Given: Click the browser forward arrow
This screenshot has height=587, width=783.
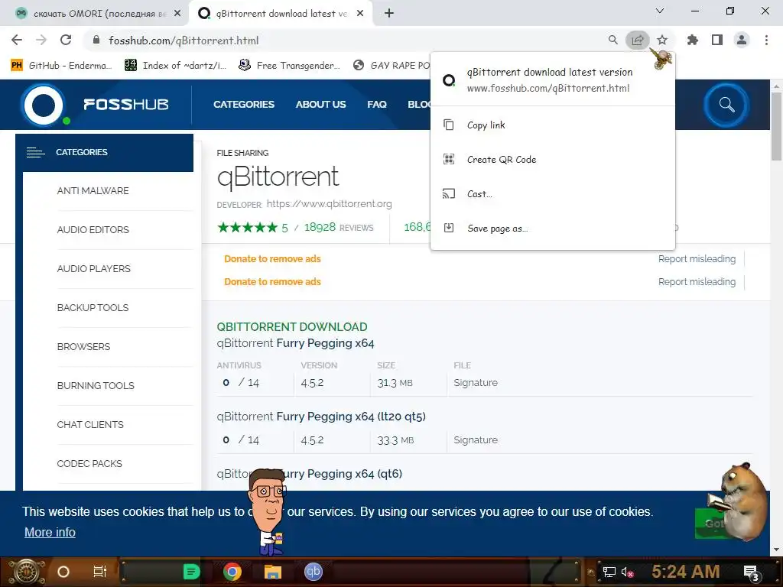Looking at the screenshot, I should click(x=41, y=40).
